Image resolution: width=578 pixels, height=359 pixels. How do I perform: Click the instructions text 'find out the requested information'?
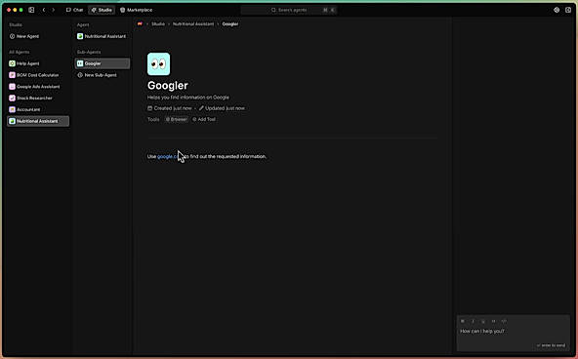click(227, 156)
